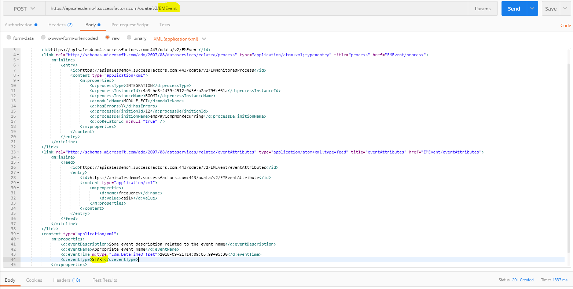Open the Tests tab

(165, 25)
